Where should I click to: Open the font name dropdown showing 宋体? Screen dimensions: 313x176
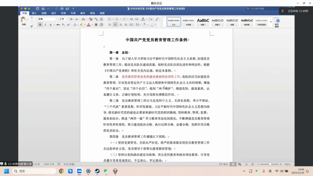[47, 19]
